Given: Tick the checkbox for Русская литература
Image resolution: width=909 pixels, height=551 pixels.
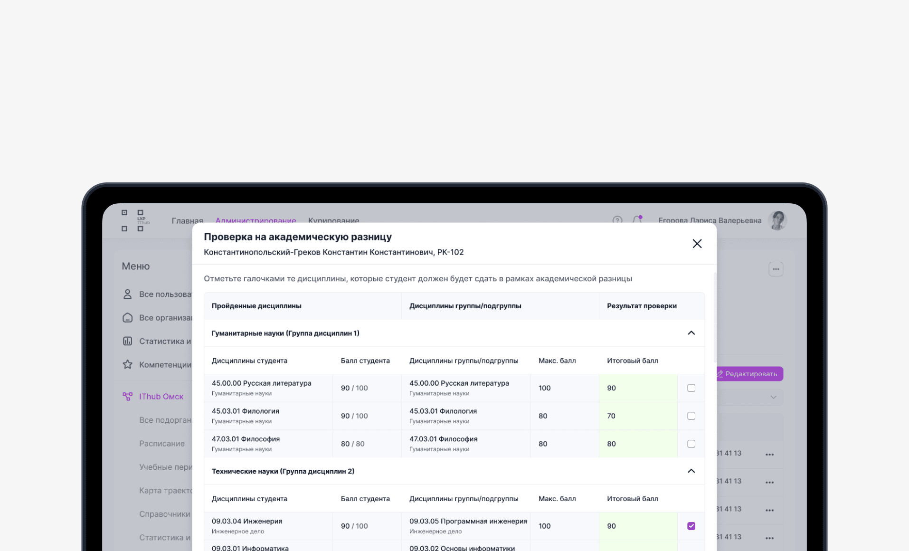Looking at the screenshot, I should [x=691, y=388].
